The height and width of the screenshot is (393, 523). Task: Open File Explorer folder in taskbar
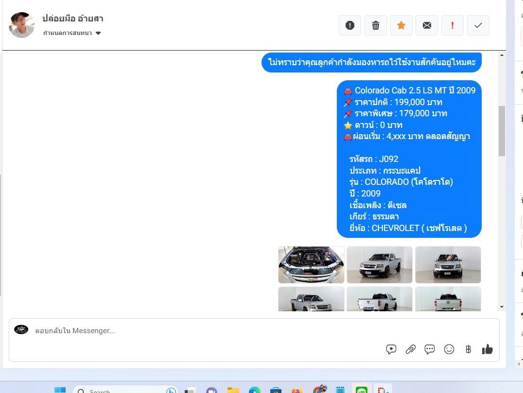pos(233,390)
